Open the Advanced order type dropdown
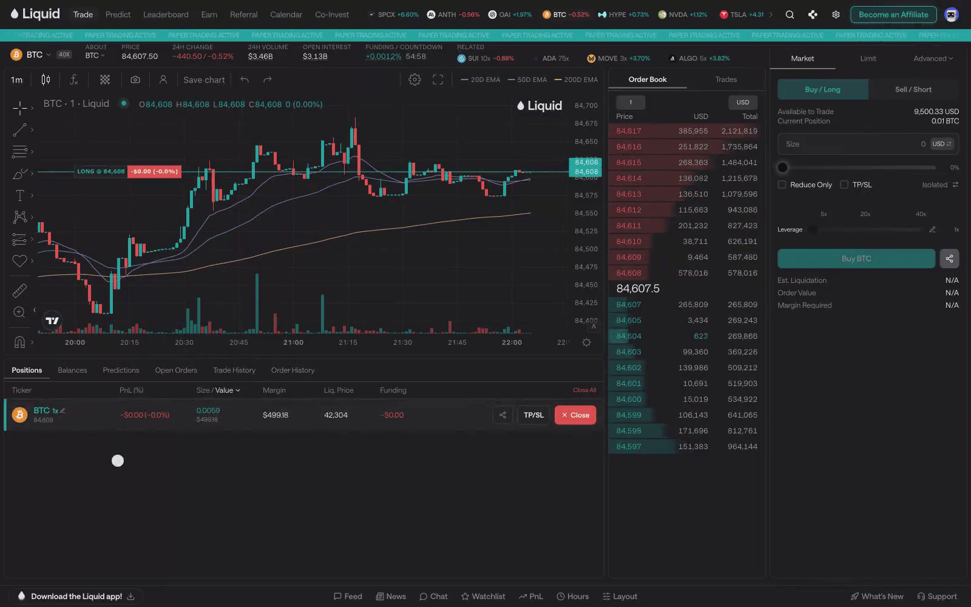971x607 pixels. pos(933,58)
